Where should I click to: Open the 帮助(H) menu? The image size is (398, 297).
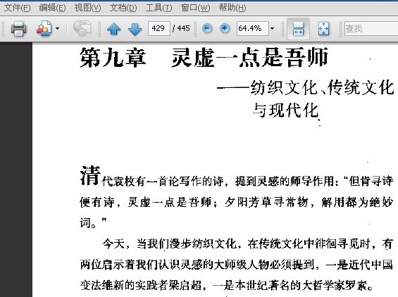click(x=232, y=8)
